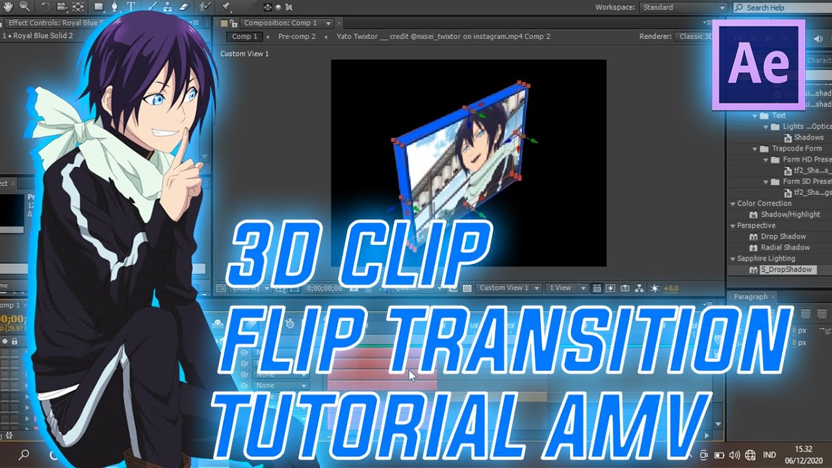Open the 1 View layout dropdown
This screenshot has height=468, width=832.
click(x=567, y=288)
